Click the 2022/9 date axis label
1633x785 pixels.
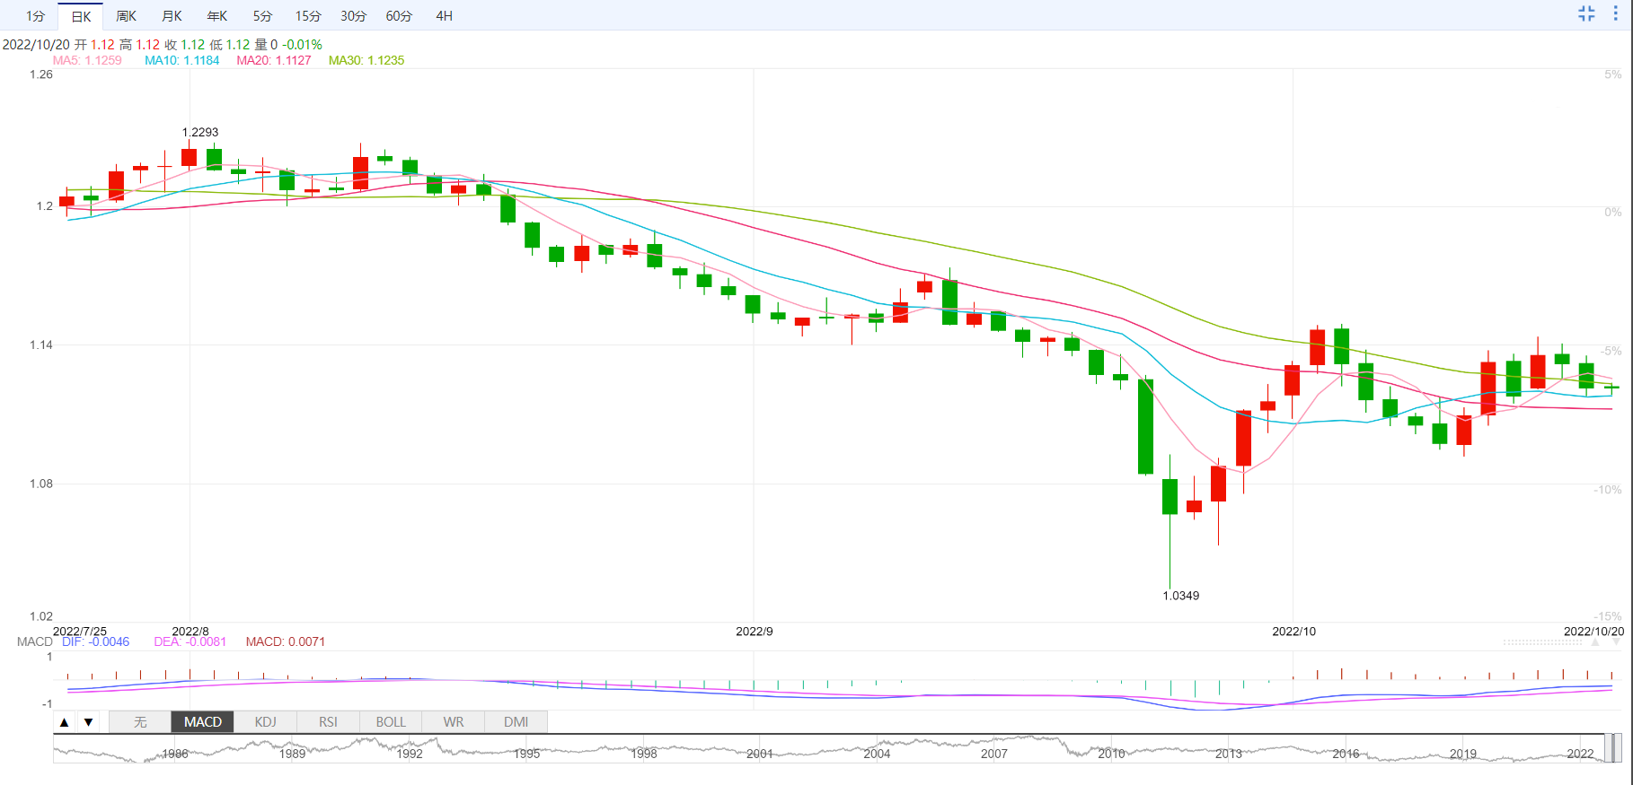[755, 632]
